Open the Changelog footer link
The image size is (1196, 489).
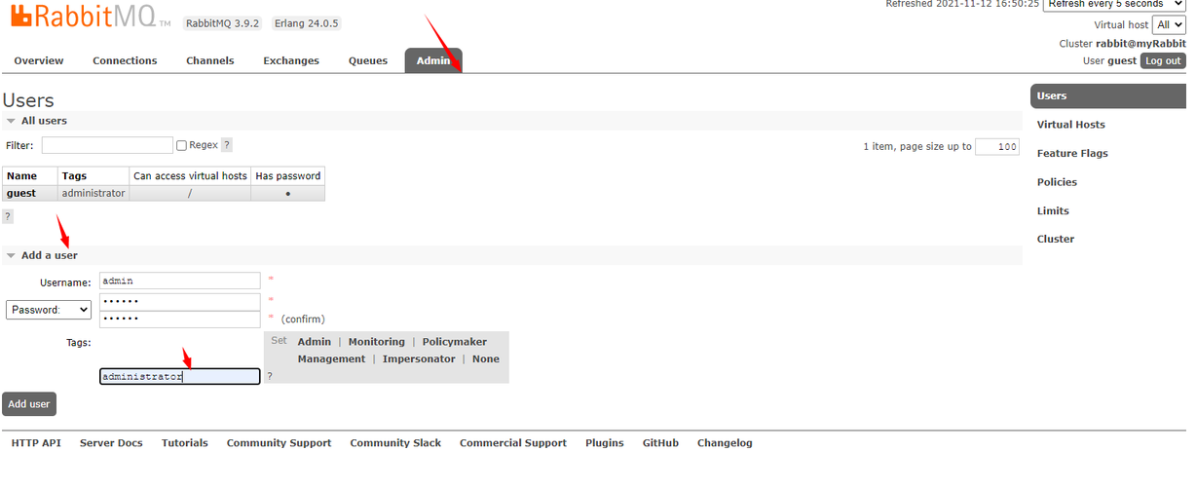point(725,443)
